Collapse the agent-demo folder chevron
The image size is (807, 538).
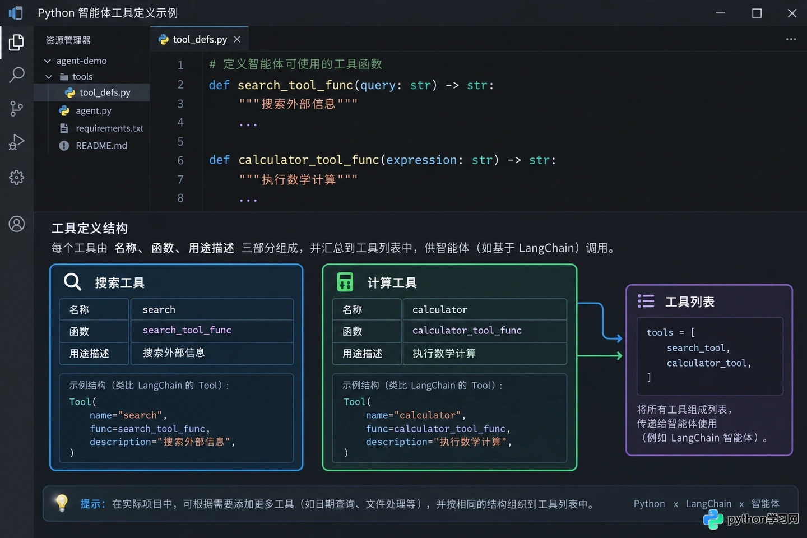click(x=48, y=61)
